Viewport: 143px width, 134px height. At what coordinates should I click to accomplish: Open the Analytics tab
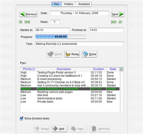[x=84, y=4]
